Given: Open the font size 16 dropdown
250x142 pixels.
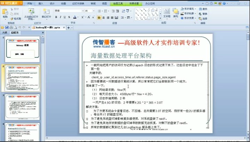Looking at the screenshot, I should pos(94,11).
